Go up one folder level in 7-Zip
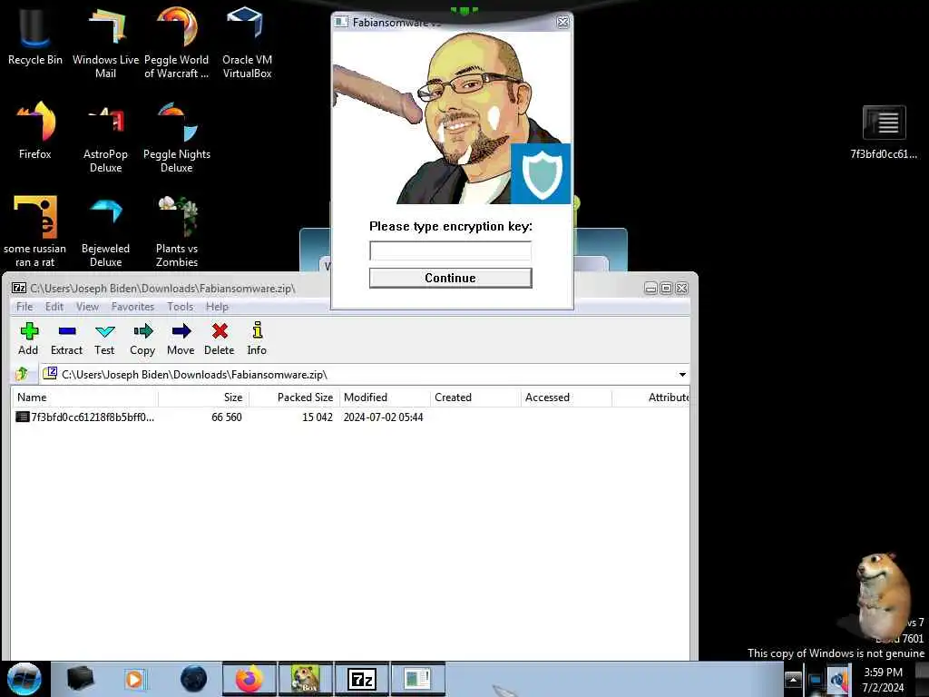This screenshot has width=929, height=697. [x=22, y=374]
